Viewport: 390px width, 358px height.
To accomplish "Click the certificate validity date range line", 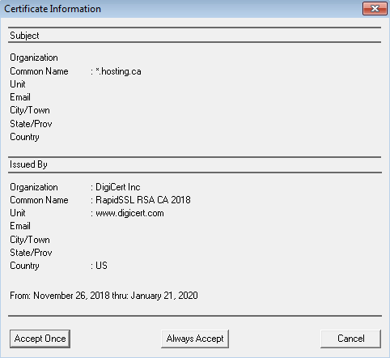I will coord(104,296).
